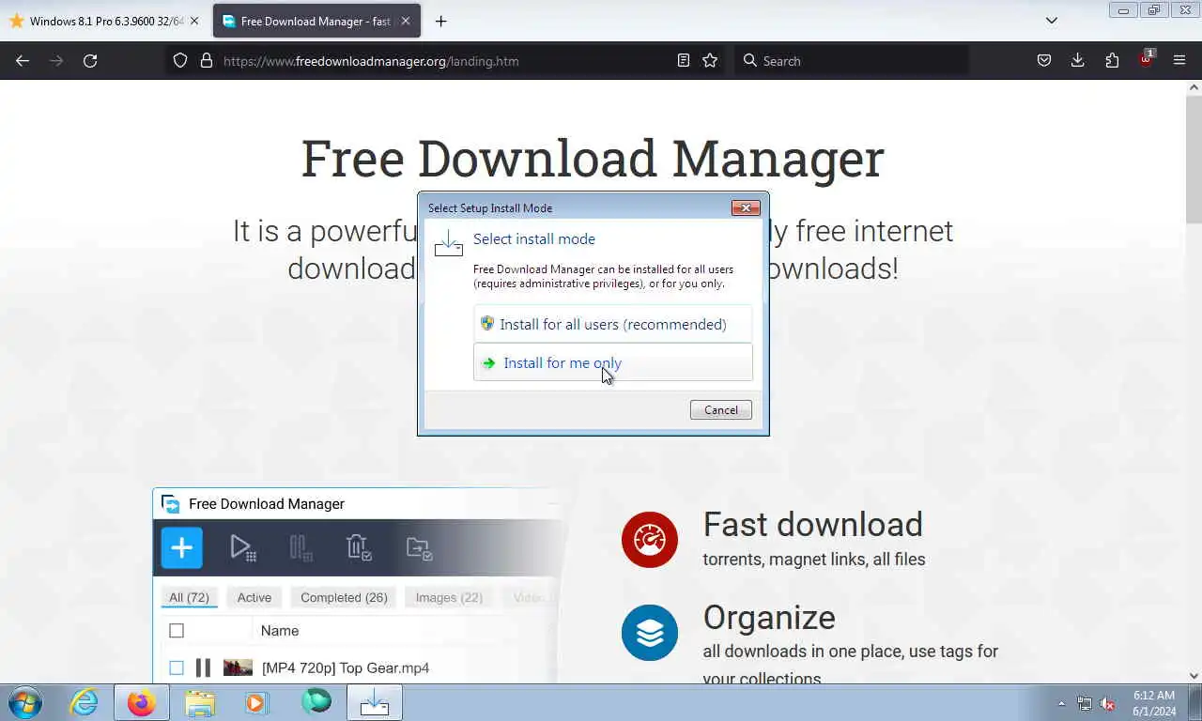Bookmark this page with the star icon
The width and height of the screenshot is (1202, 721).
tap(710, 60)
